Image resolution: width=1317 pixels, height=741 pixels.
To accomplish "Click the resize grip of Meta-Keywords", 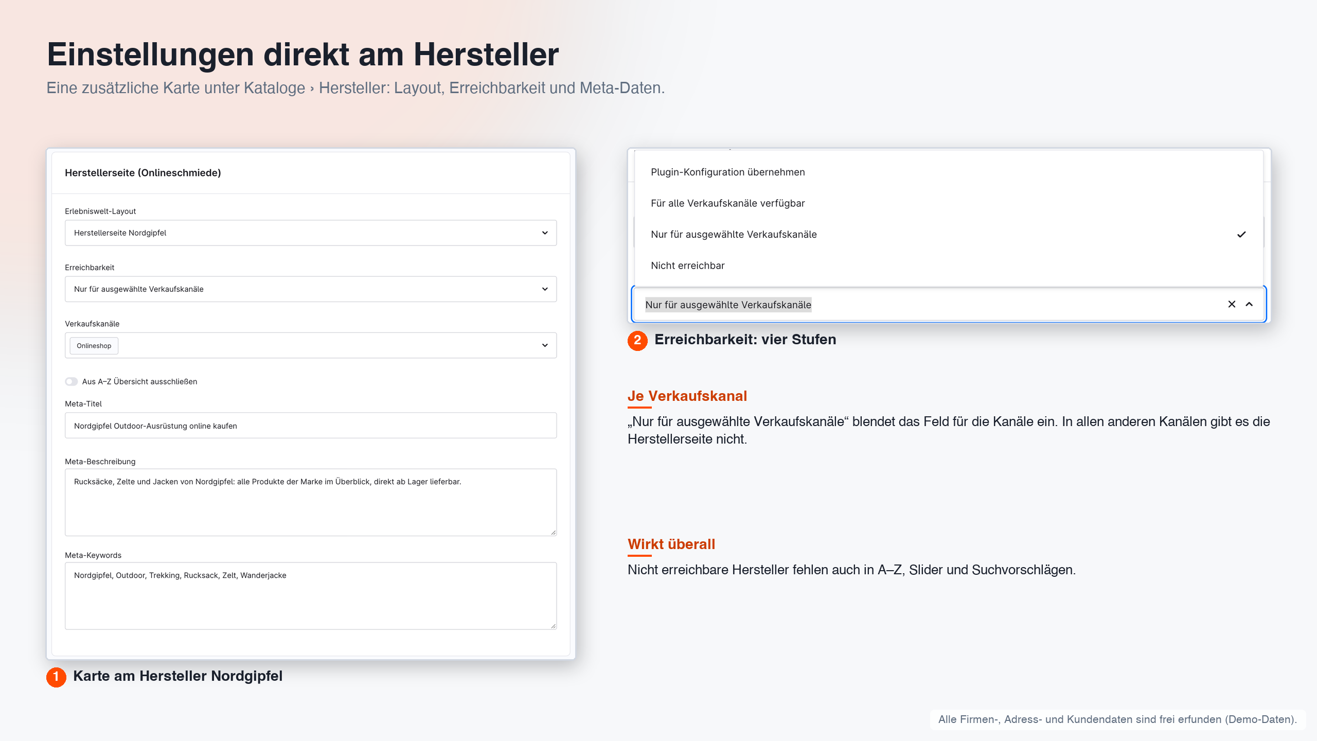I will pyautogui.click(x=553, y=626).
